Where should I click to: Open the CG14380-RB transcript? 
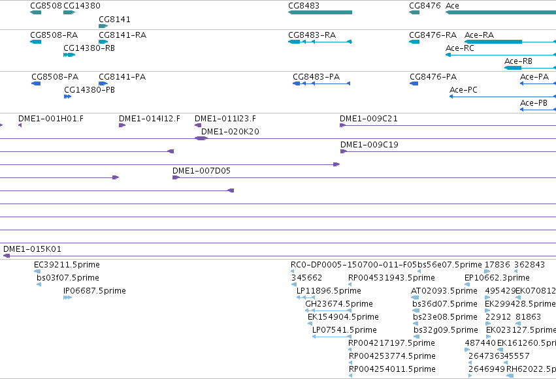(69, 55)
